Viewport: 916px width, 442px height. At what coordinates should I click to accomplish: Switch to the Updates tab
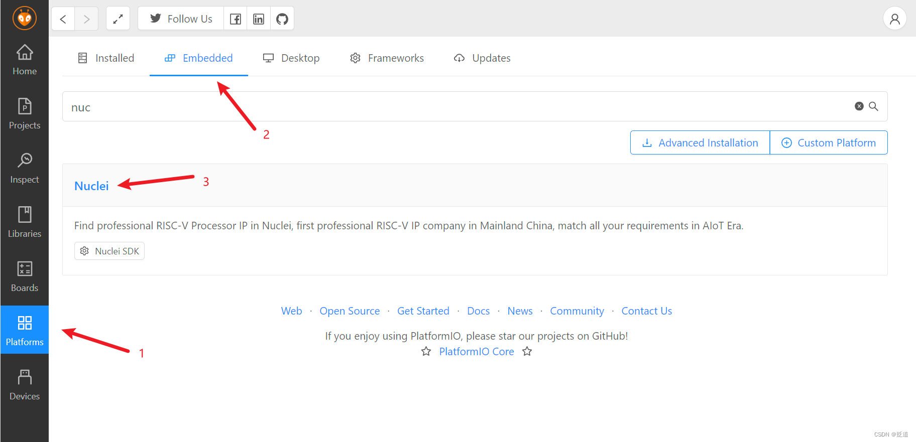[482, 58]
